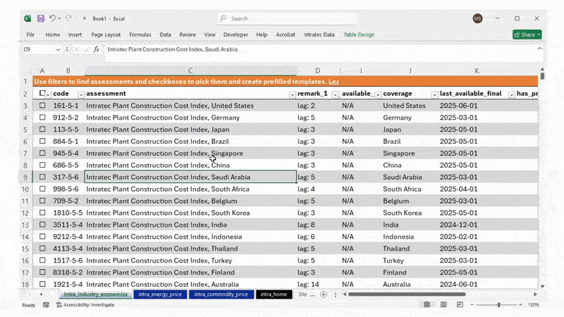Check the box for Japan row

pos(42,129)
